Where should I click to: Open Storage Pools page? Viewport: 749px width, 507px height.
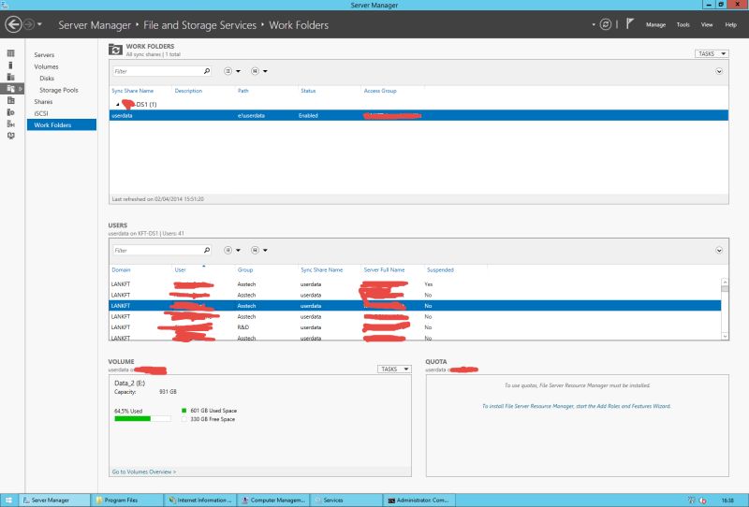[59, 90]
